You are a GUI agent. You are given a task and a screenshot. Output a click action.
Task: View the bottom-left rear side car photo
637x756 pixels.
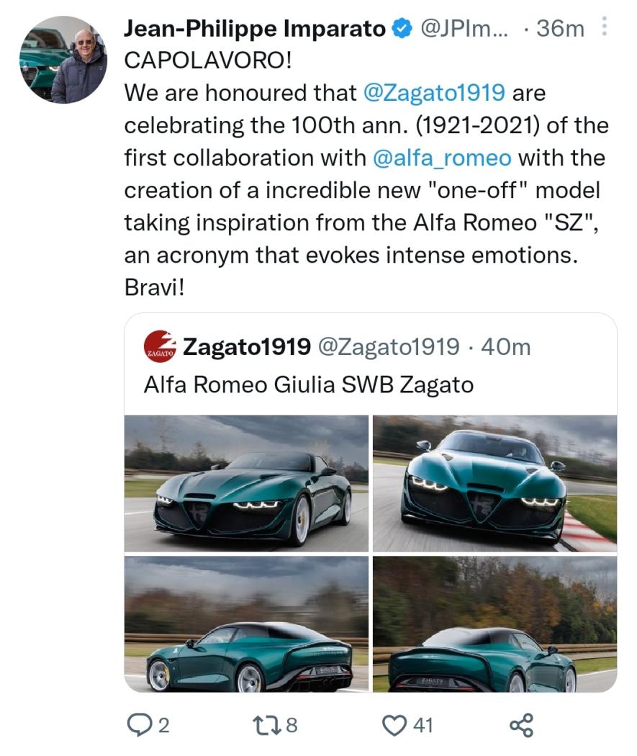[247, 624]
